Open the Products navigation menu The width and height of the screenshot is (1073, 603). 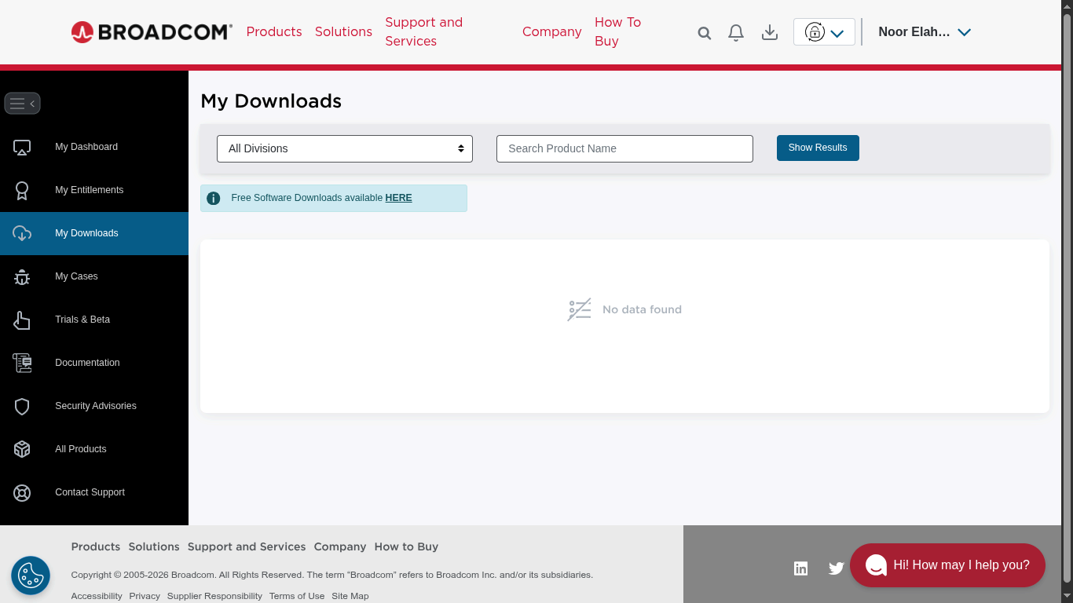point(273,31)
